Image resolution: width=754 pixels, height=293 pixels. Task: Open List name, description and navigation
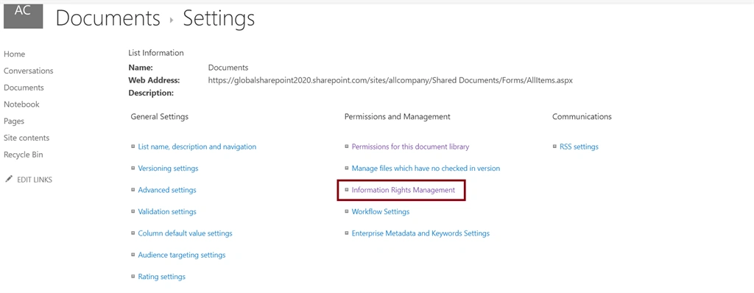197,146
